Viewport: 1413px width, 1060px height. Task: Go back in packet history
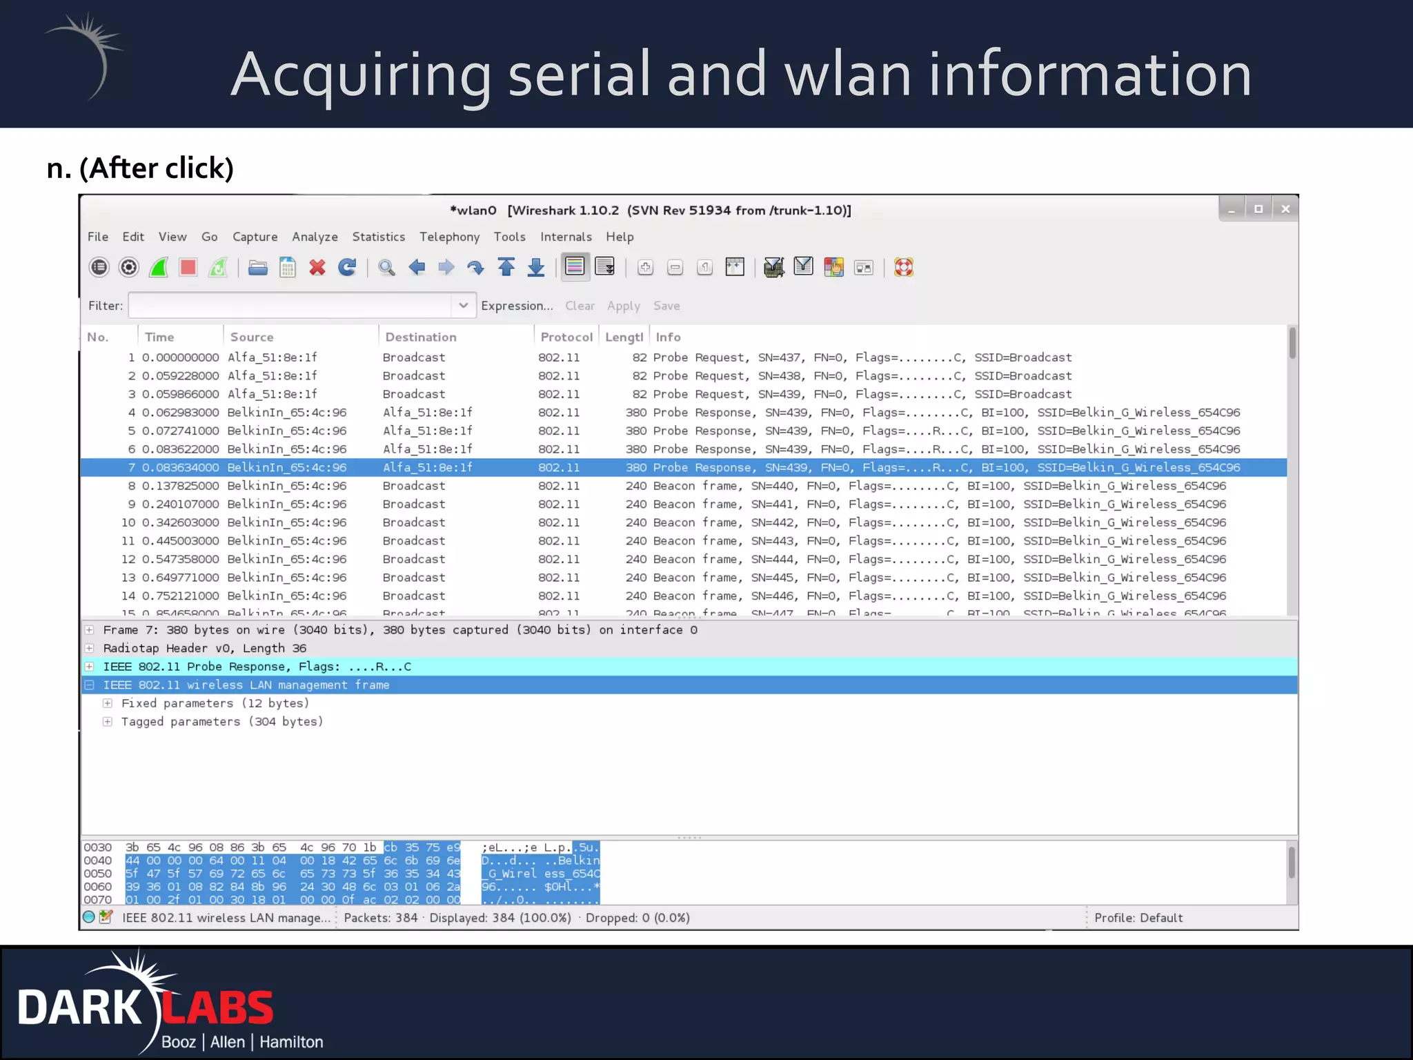tap(417, 267)
